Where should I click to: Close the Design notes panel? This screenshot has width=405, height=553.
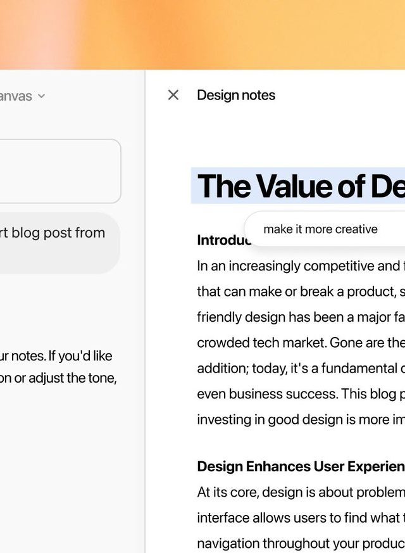pos(173,95)
